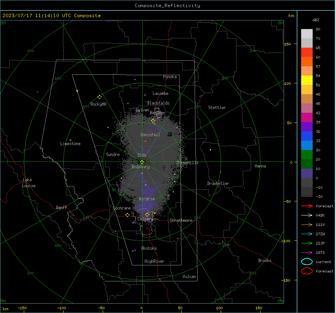Screen dimensions: 335x313
Task: Select the purple 36-39 dBZ swatch
Action: (307, 127)
